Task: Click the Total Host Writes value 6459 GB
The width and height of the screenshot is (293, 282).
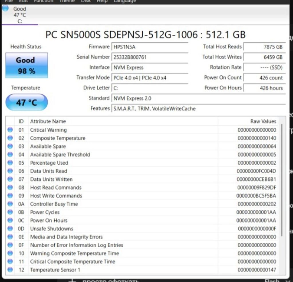Action: 265,57
